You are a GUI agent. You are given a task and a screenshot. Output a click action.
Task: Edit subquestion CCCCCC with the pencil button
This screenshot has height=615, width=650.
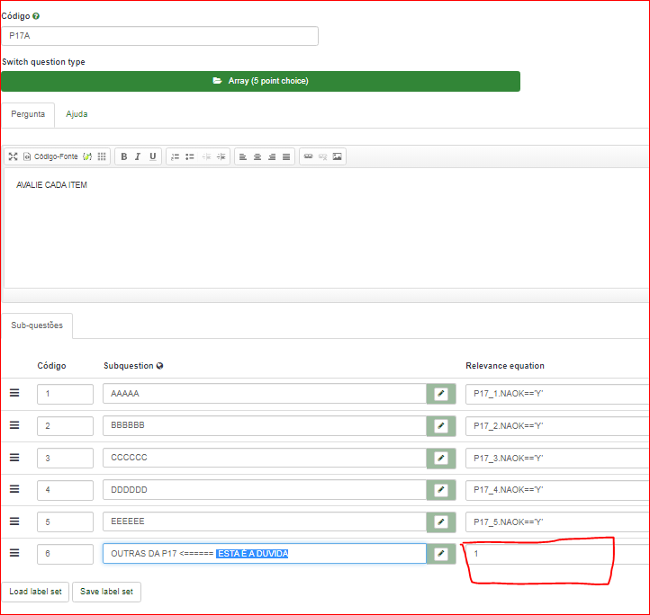click(x=441, y=458)
